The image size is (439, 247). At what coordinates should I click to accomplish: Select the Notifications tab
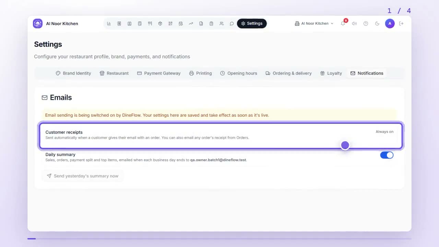tap(367, 73)
